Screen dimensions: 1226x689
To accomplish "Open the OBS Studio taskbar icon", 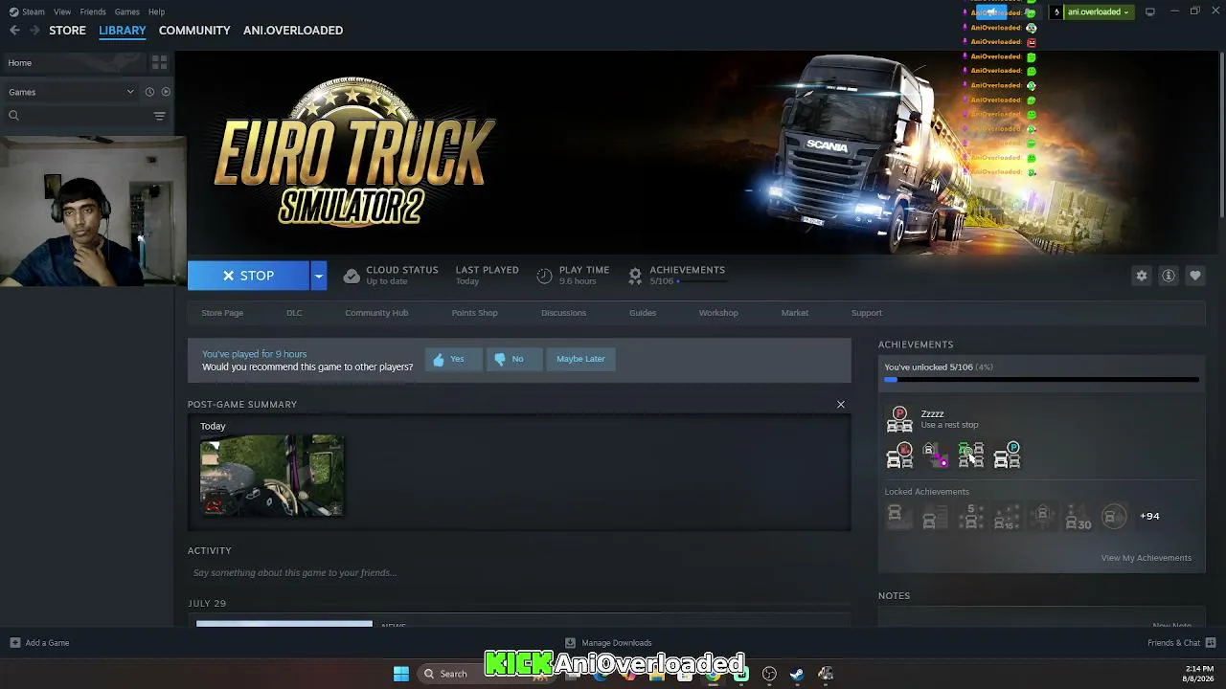I will (769, 674).
